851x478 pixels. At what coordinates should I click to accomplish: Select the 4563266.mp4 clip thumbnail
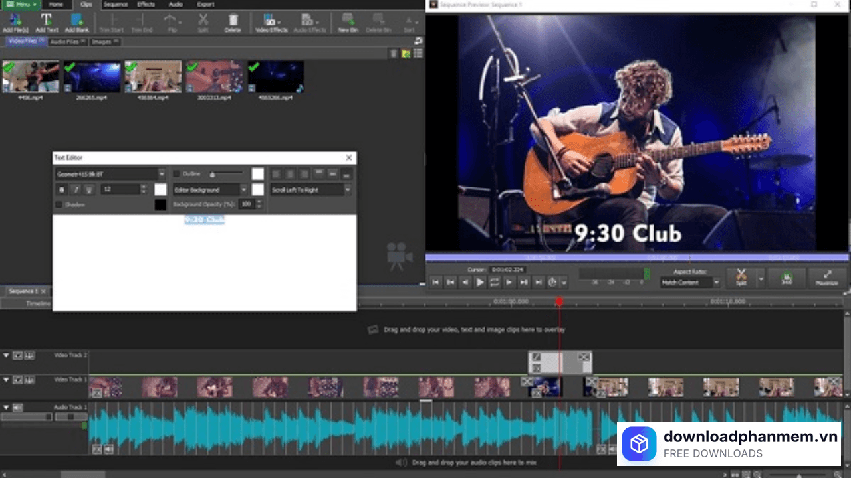275,77
